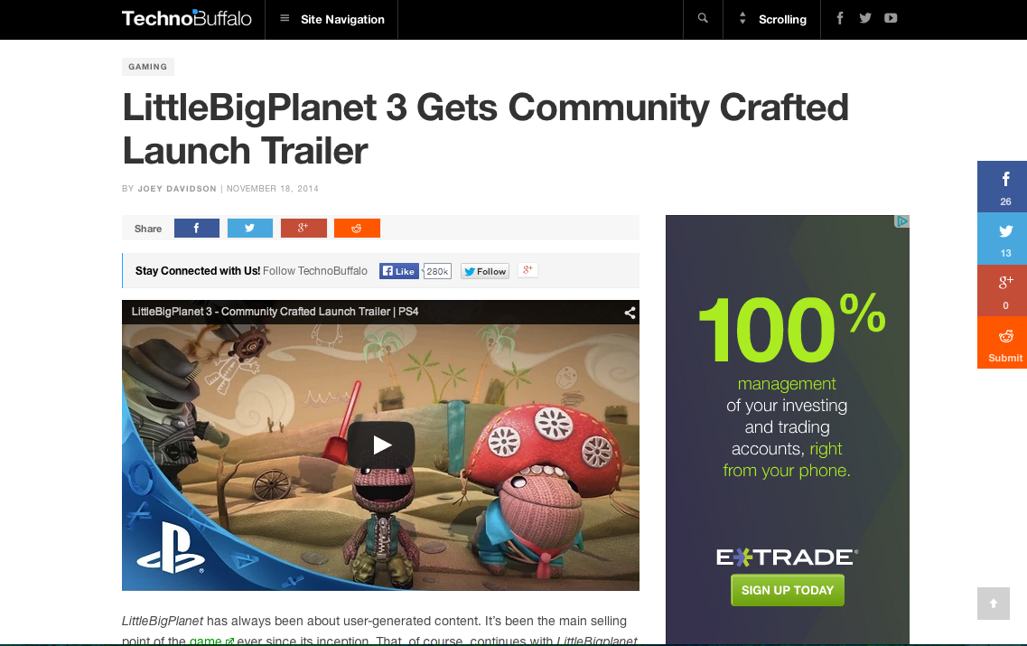Open YouTube channel icon in header
1027x646 pixels.
[x=891, y=18]
